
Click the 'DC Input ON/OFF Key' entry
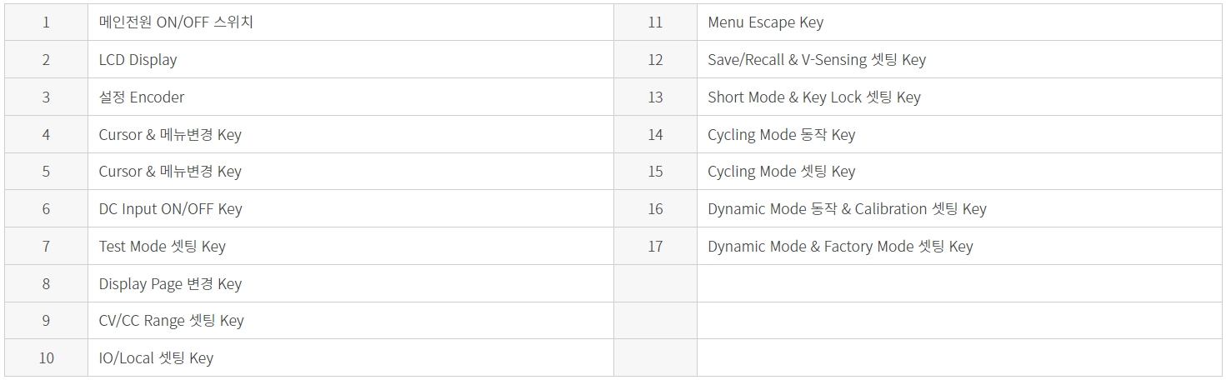pos(170,209)
